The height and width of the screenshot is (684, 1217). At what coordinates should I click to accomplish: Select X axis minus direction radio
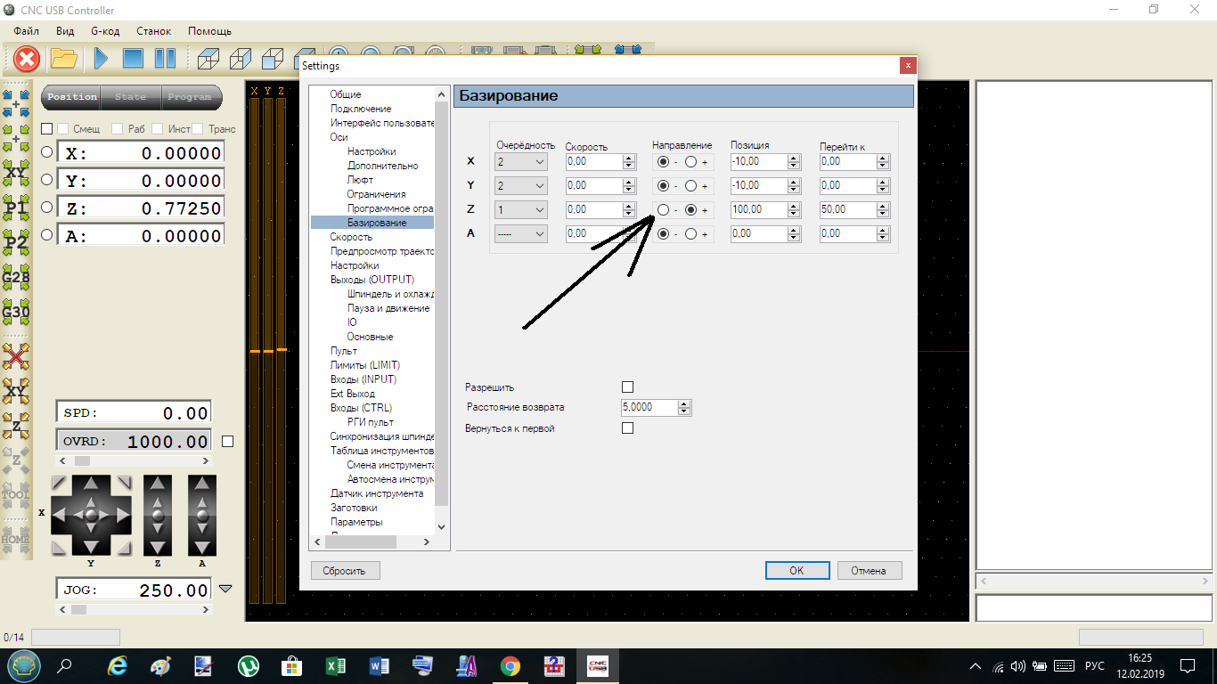pos(663,162)
